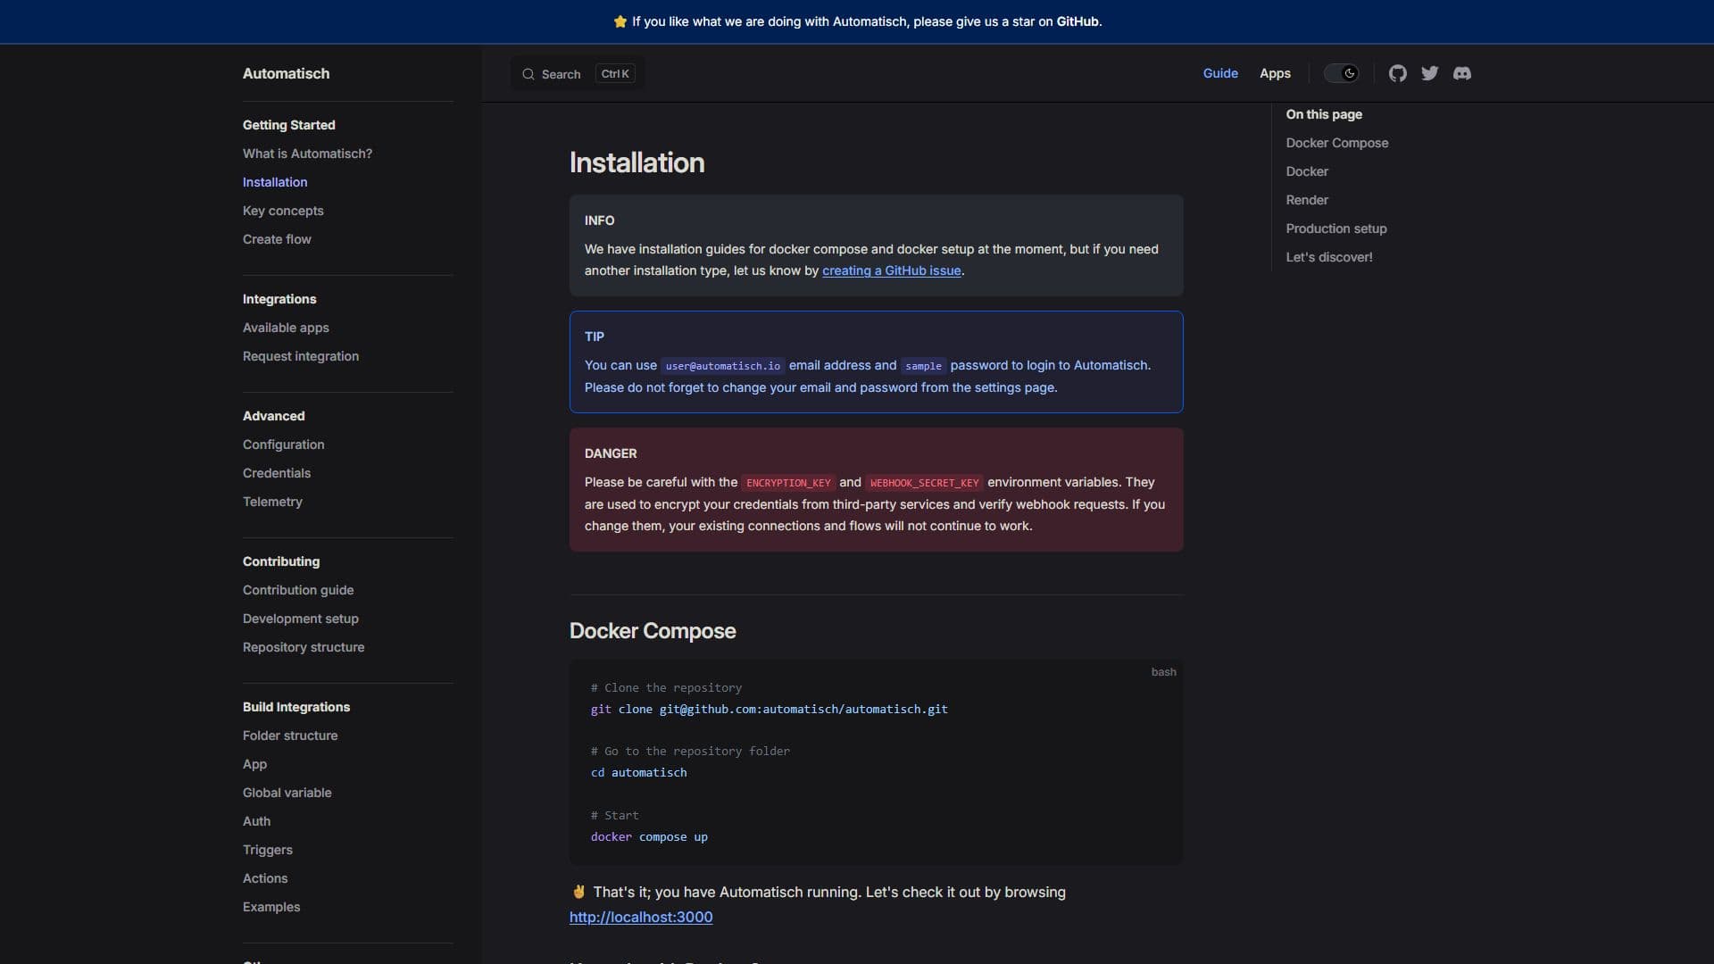Open Development setup sidebar page
Image resolution: width=1714 pixels, height=964 pixels.
(x=301, y=619)
